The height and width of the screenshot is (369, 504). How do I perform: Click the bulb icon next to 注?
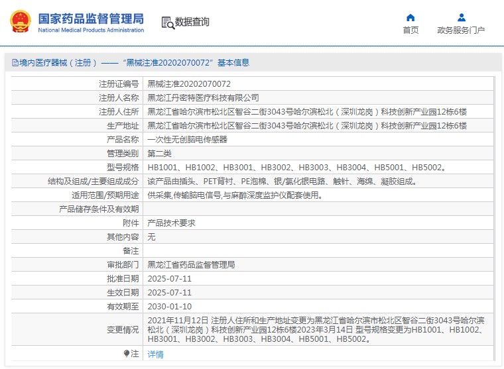[126, 353]
